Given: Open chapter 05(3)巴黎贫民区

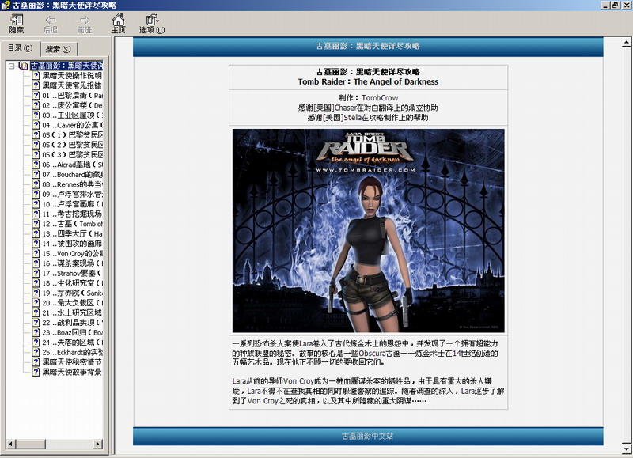Looking at the screenshot, I should coord(72,155).
